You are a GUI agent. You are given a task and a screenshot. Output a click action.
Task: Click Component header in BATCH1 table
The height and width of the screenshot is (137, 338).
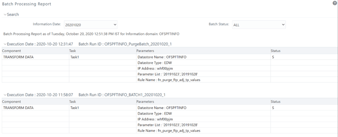12,102
